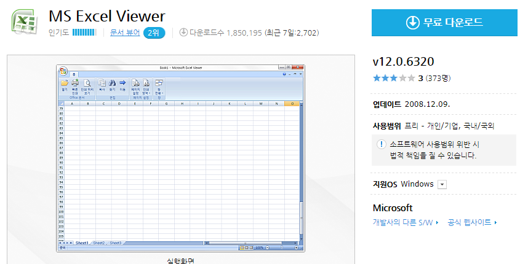Click the blue 2위 rank badge
The image size is (528, 264).
click(154, 33)
